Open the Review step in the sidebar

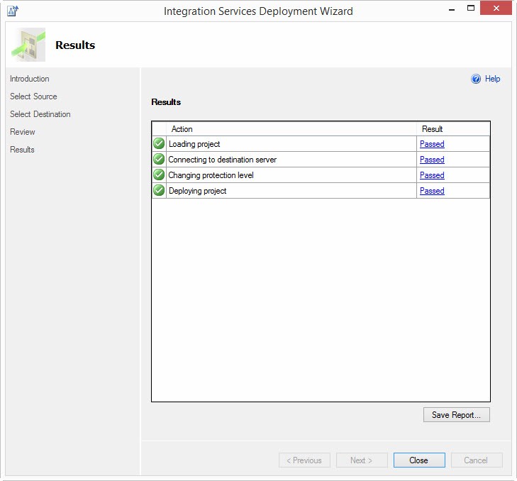pos(23,132)
